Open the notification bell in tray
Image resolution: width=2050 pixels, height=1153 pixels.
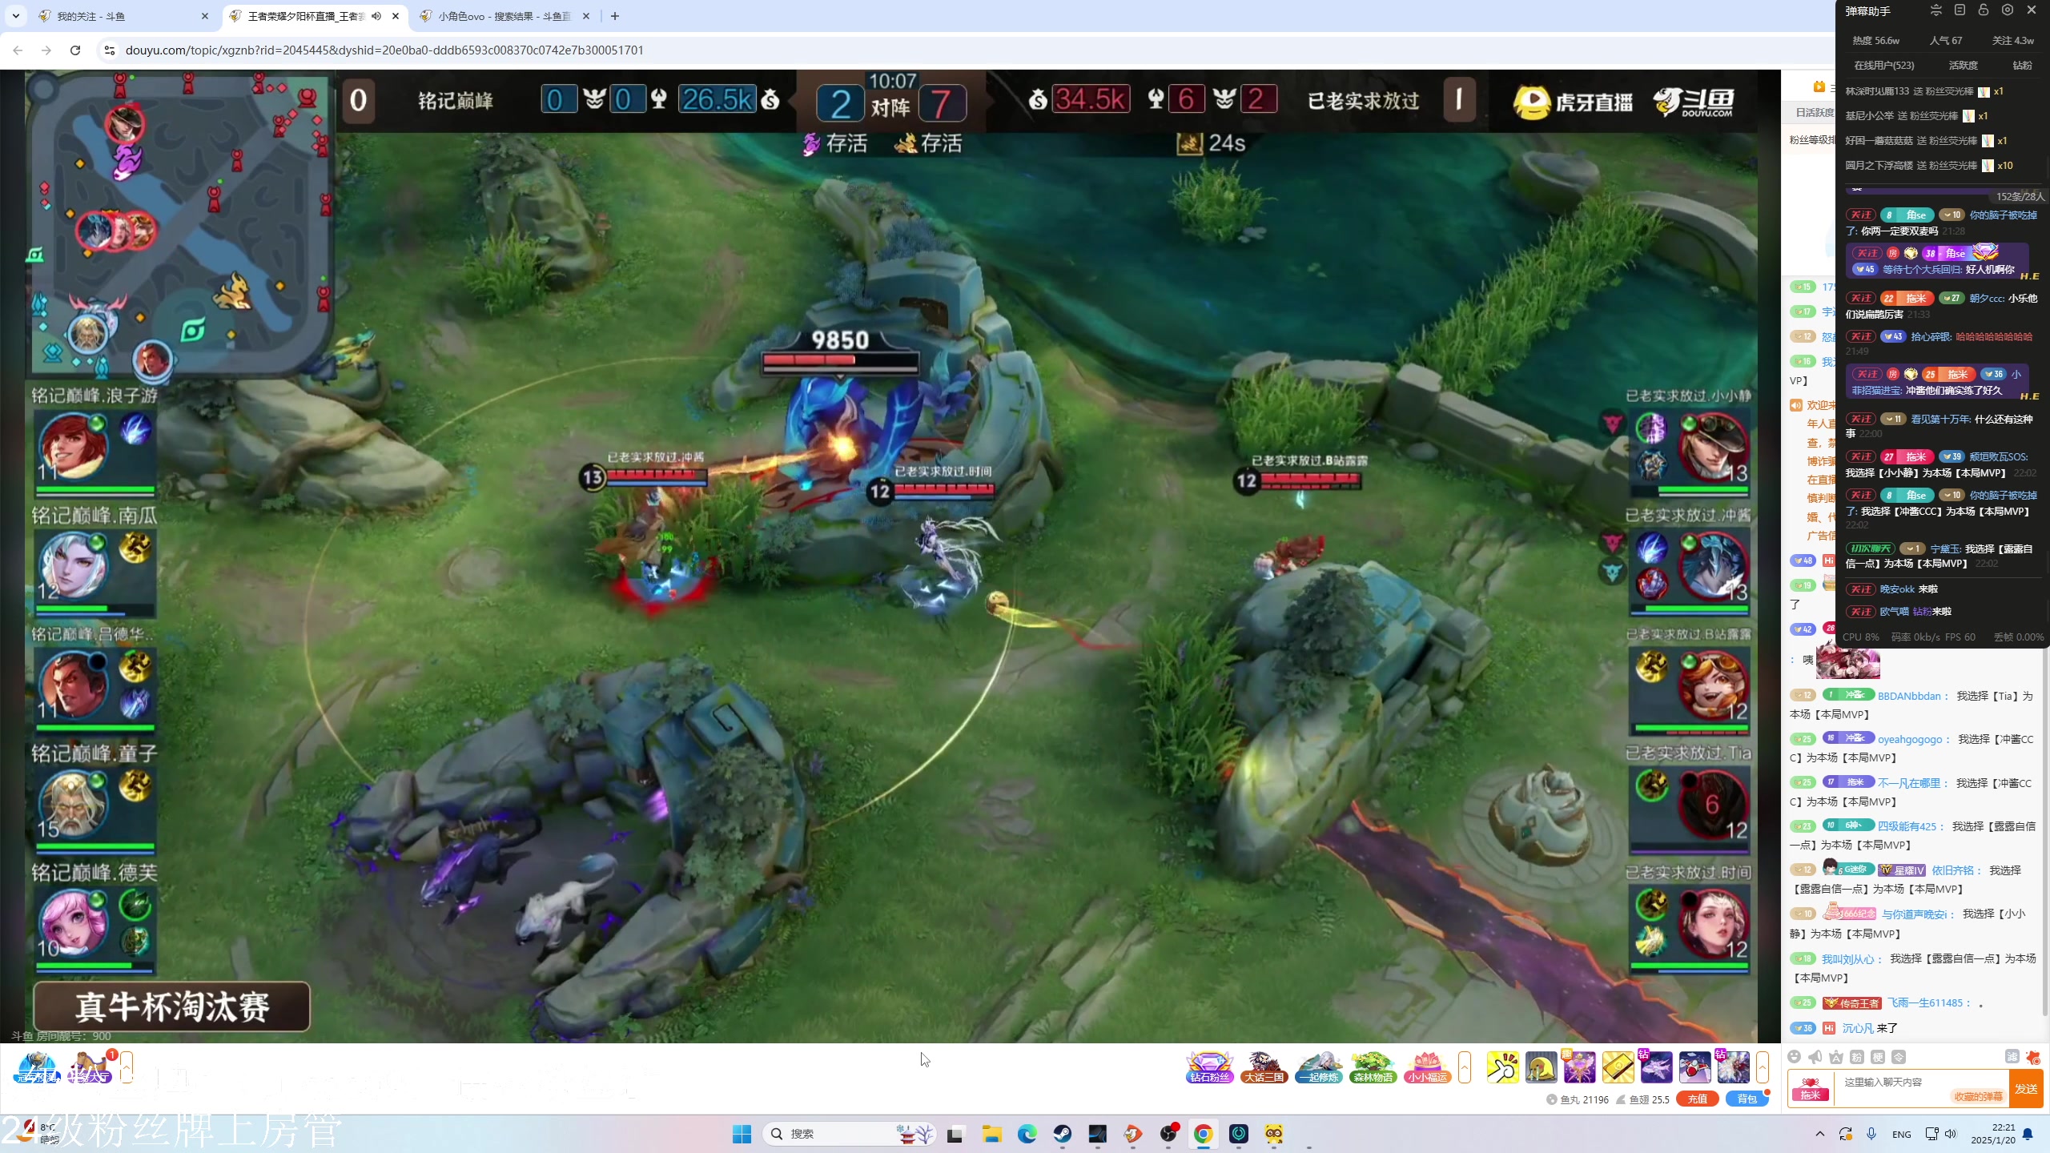click(2028, 1134)
